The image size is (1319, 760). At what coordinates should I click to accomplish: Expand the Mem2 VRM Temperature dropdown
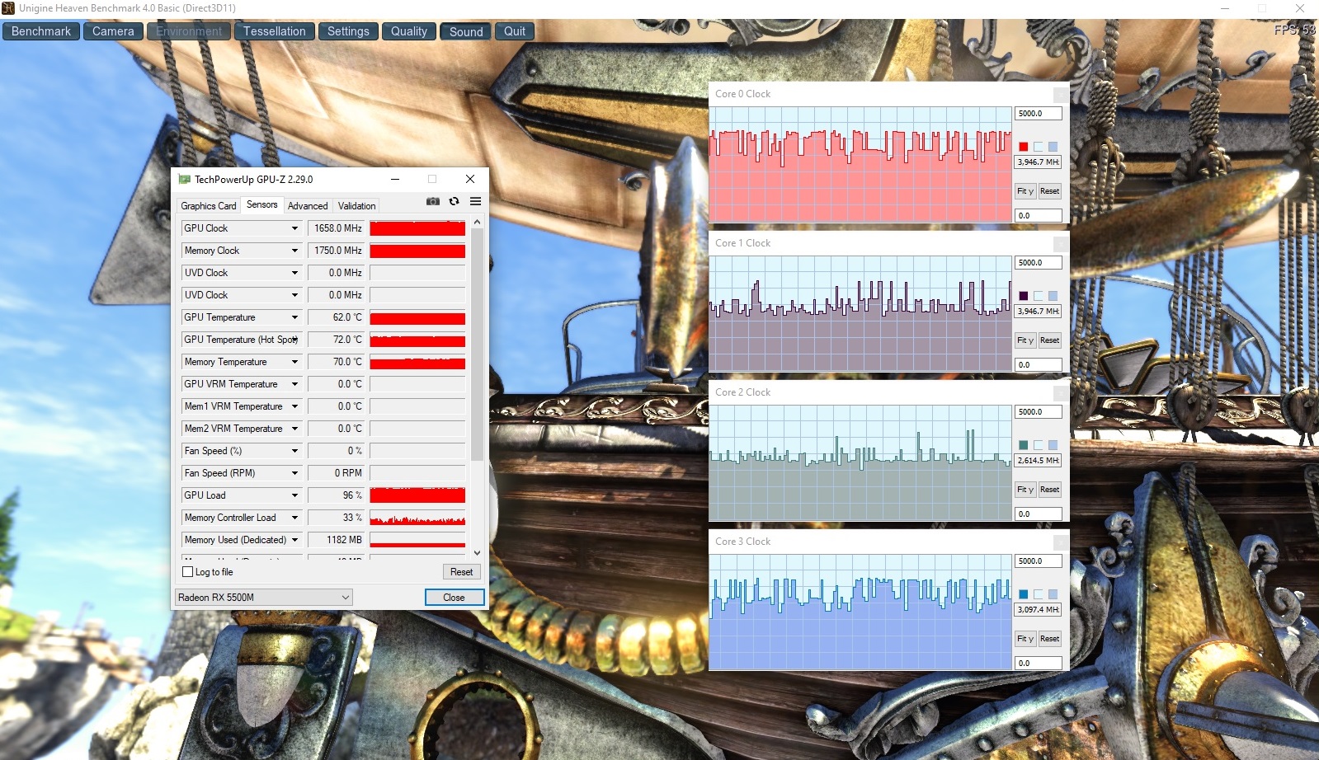pyautogui.click(x=294, y=429)
